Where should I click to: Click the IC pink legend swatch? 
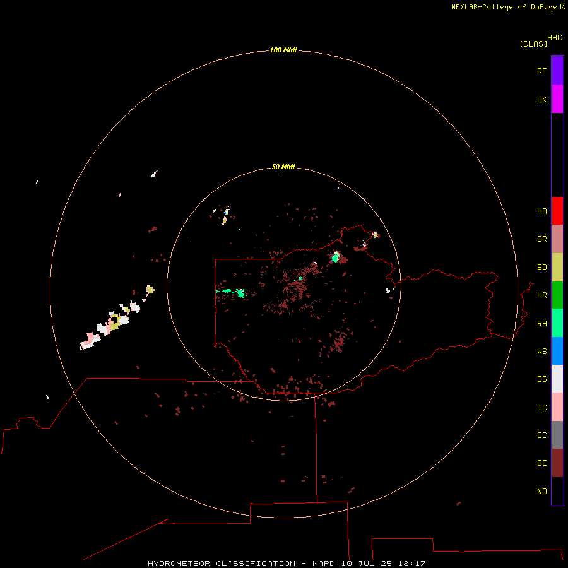(x=557, y=407)
